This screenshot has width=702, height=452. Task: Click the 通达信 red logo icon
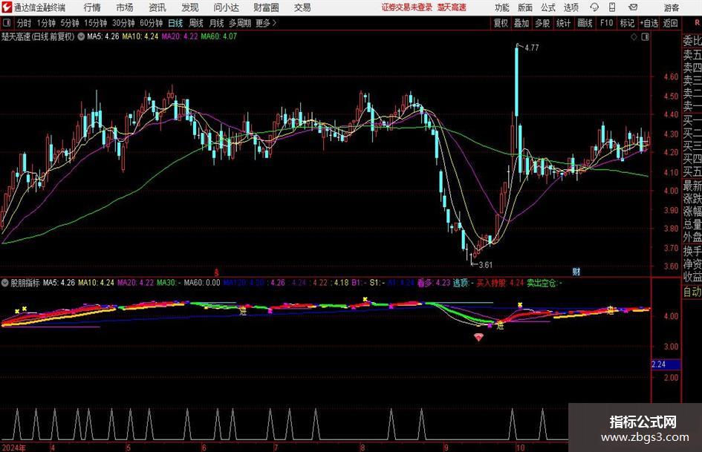[6, 7]
